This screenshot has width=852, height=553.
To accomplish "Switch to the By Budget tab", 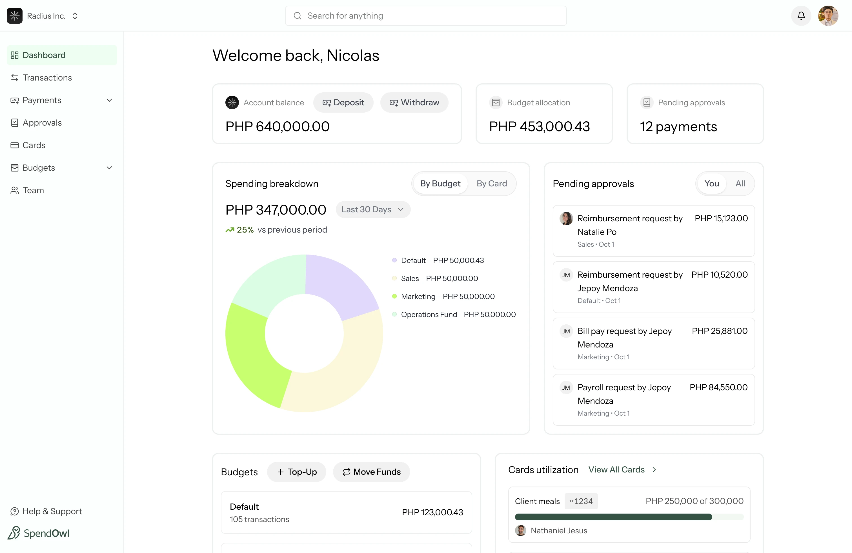I will coord(440,183).
